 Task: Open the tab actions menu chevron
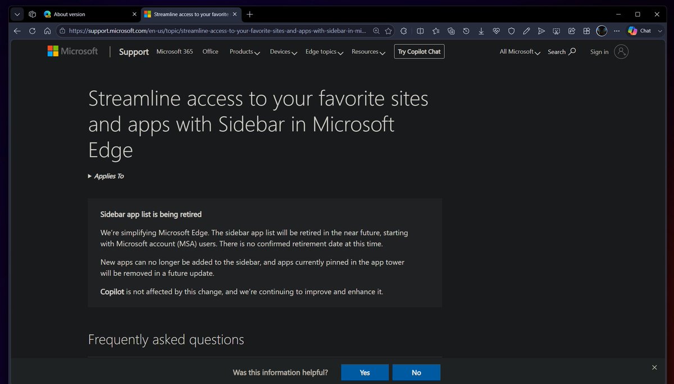pos(17,14)
